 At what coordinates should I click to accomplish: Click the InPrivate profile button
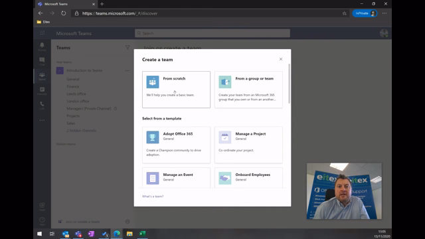[x=365, y=13]
